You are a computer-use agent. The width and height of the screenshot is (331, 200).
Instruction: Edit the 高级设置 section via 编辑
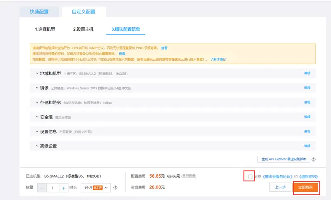[307, 146]
